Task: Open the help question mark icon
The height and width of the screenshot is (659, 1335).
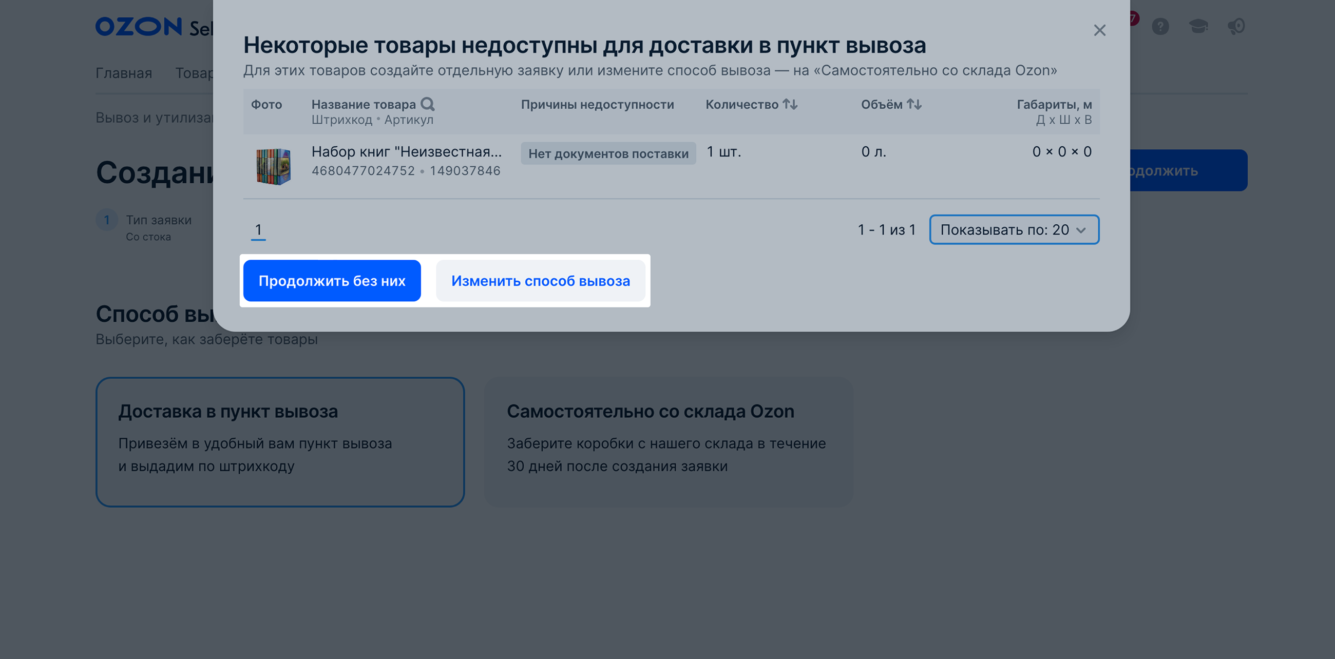Action: click(1160, 26)
